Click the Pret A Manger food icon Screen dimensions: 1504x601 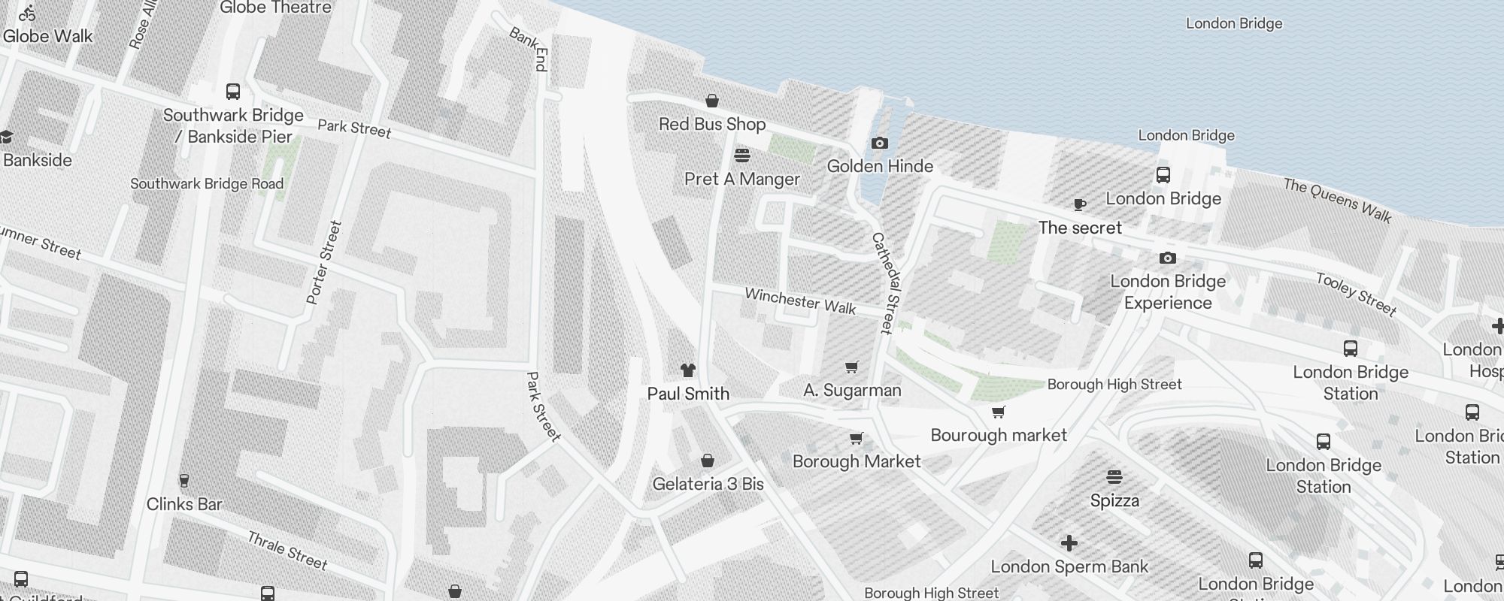pos(742,156)
